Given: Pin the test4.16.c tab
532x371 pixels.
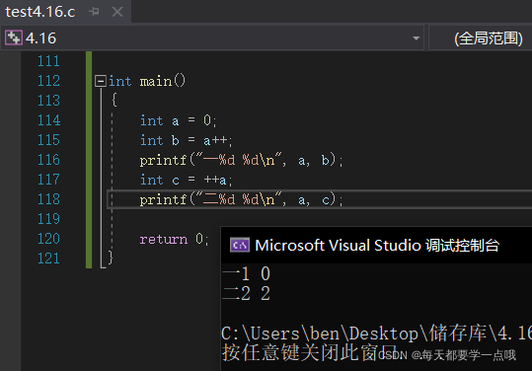Looking at the screenshot, I should [x=94, y=12].
